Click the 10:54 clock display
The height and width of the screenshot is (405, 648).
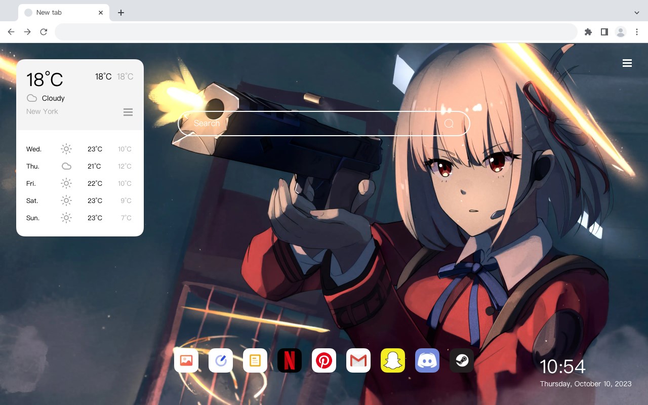(x=562, y=367)
